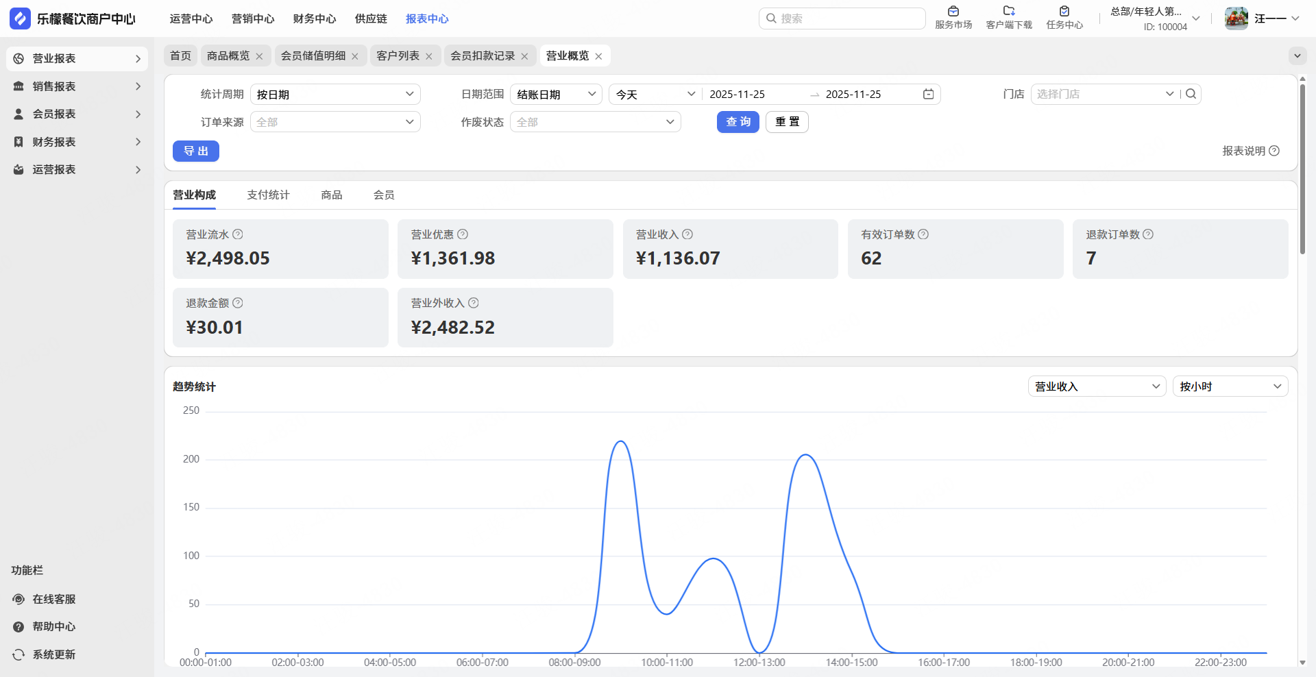The image size is (1316, 677).
Task: Click the help icon beside 退款金额
Action: (238, 303)
